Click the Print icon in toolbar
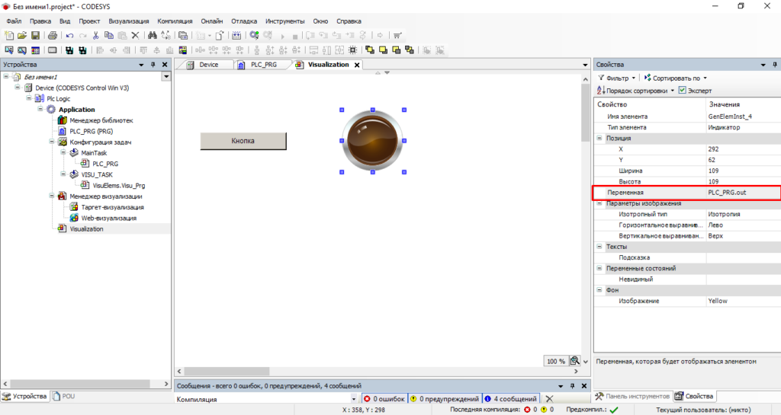The image size is (781, 415). (52, 35)
